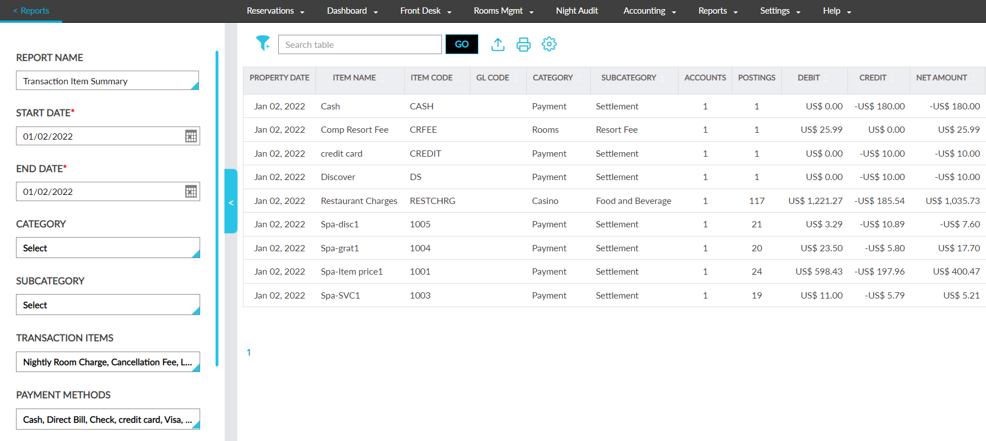986x441 pixels.
Task: Click the US$ 400.47 net amount
Action: point(956,272)
